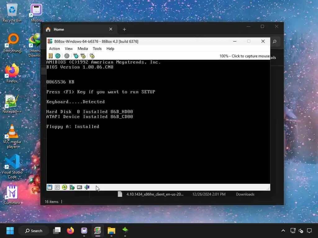Click the ACPI power button icon
Screen dimensions: 318x238
coord(67,56)
